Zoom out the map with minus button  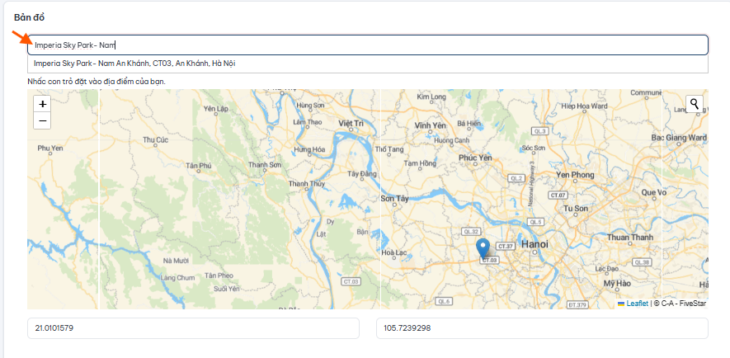click(42, 121)
